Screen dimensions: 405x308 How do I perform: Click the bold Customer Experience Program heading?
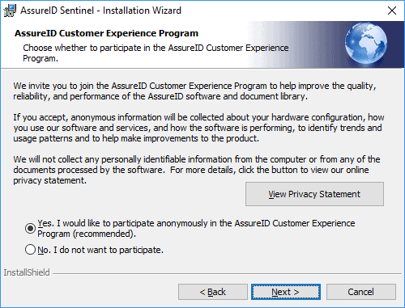pos(106,33)
